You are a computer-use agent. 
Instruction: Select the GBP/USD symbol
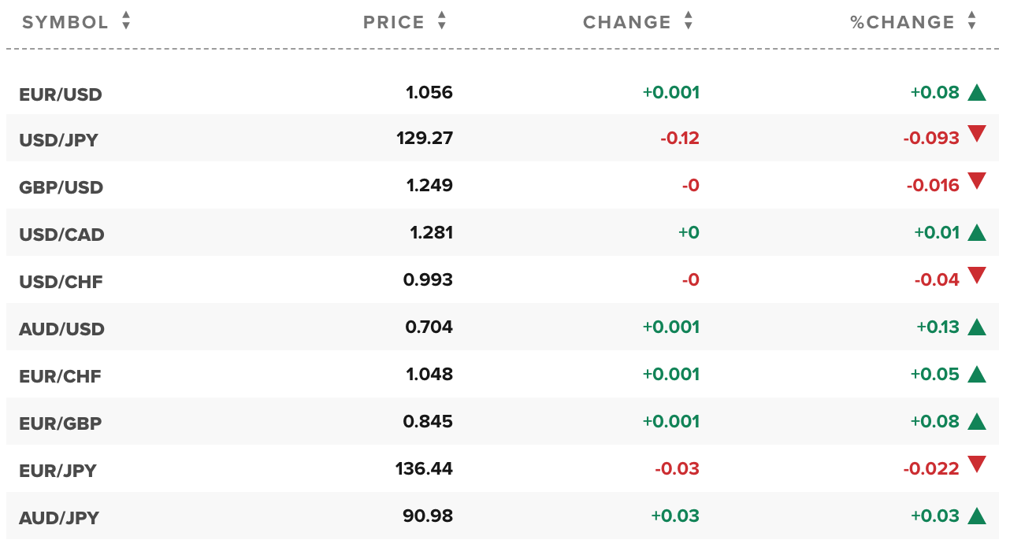point(61,188)
